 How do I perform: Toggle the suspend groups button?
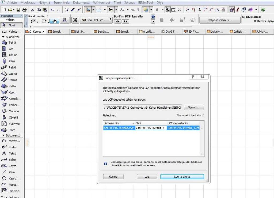point(168,10)
